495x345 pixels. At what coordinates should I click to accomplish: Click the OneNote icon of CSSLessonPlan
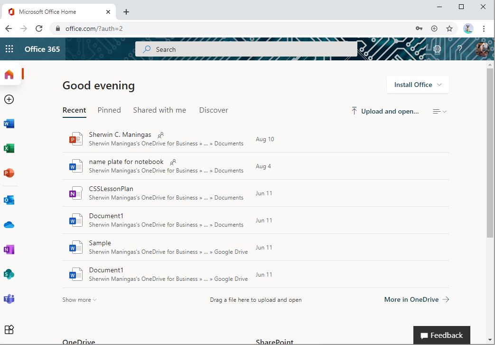(x=76, y=193)
